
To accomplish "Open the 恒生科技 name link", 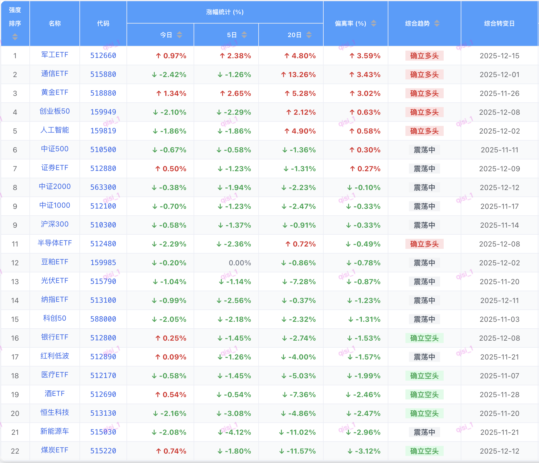I will click(x=55, y=413).
